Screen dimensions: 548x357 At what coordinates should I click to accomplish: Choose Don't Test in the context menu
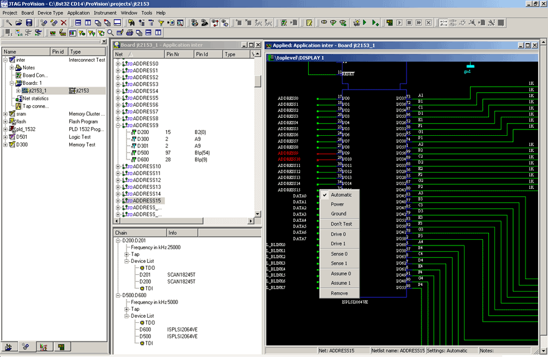(341, 224)
